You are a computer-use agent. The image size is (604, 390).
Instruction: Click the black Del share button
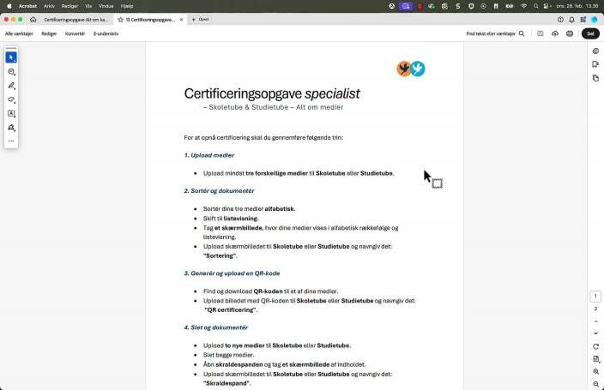tap(590, 33)
